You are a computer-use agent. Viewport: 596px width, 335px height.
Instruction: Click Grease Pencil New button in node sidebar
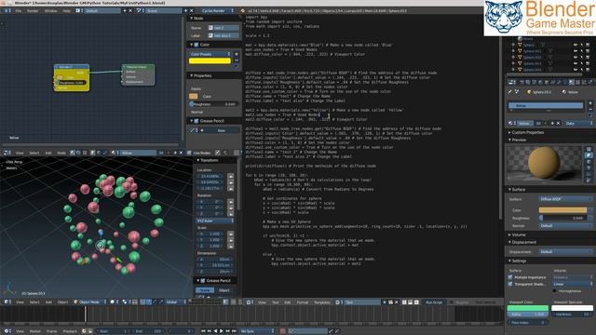point(222,130)
